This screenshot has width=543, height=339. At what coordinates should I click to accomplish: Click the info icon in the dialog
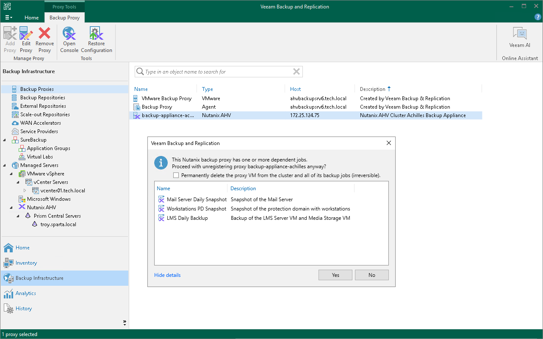coord(161,163)
